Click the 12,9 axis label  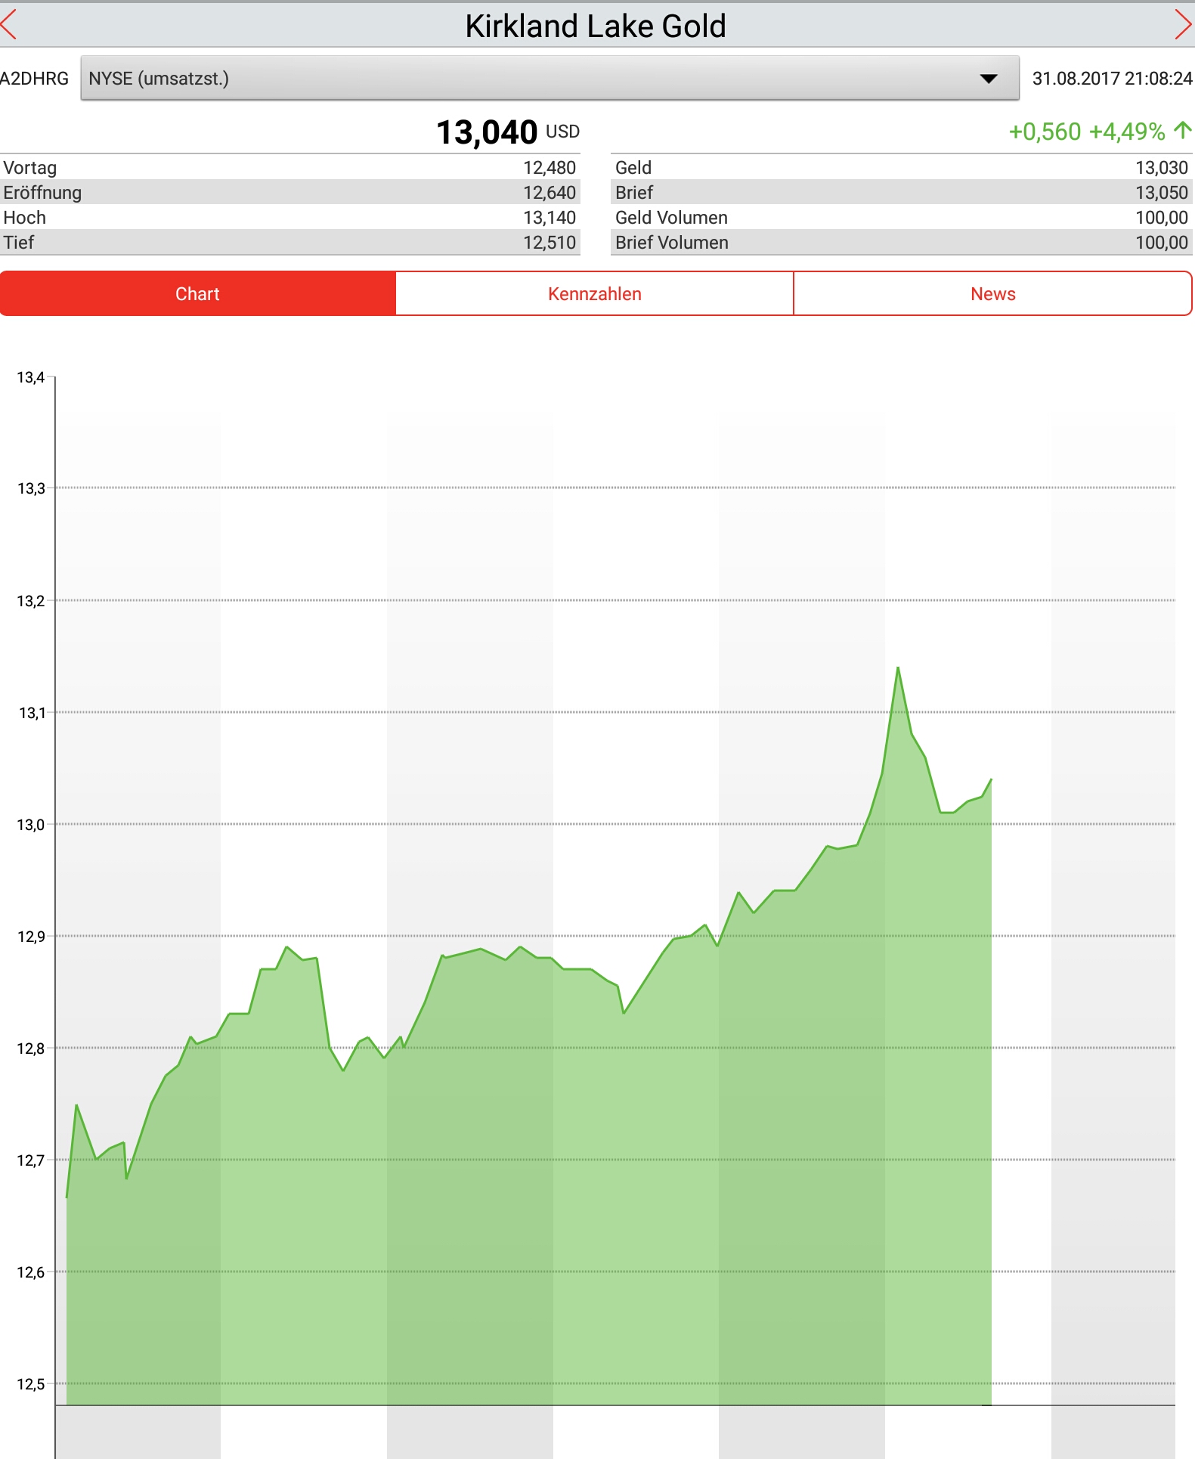[31, 937]
